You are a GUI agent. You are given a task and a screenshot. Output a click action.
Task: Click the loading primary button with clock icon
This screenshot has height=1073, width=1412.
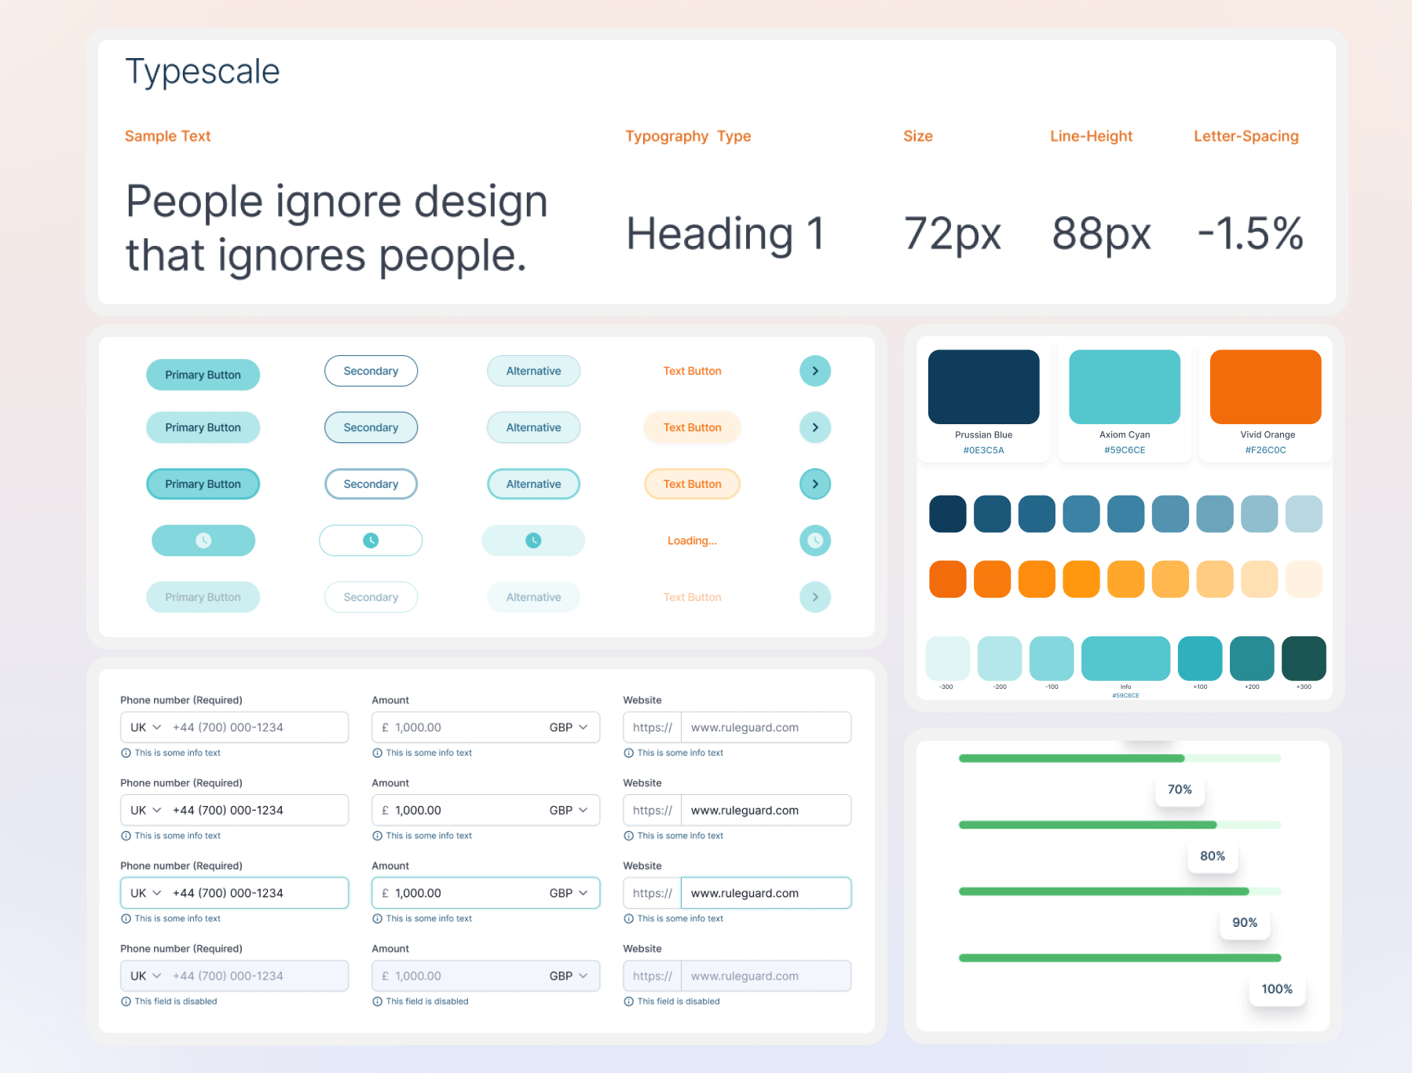point(203,540)
